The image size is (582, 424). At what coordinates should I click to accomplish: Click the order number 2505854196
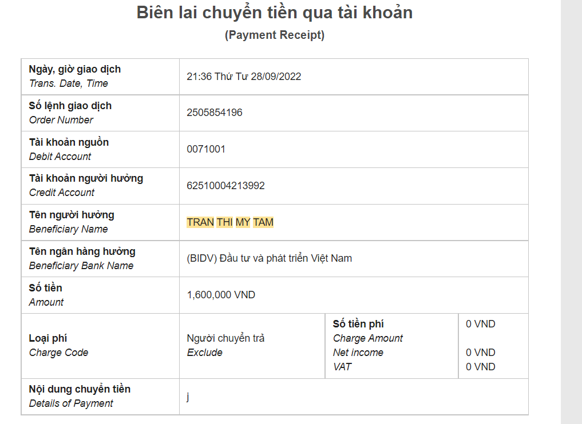tap(215, 113)
